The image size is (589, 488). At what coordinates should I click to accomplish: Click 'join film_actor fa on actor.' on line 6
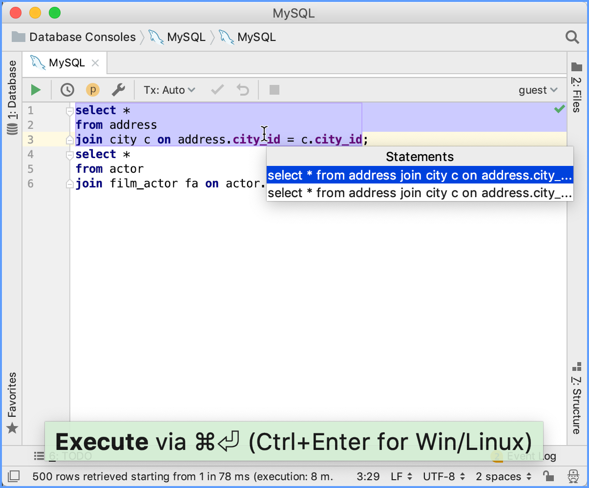[x=171, y=183]
